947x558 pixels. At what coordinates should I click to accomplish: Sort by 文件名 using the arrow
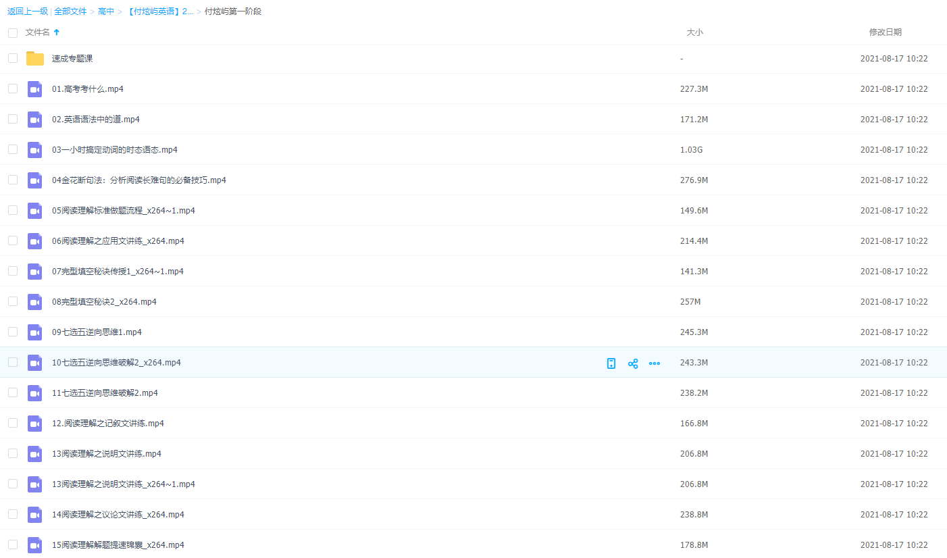point(57,32)
